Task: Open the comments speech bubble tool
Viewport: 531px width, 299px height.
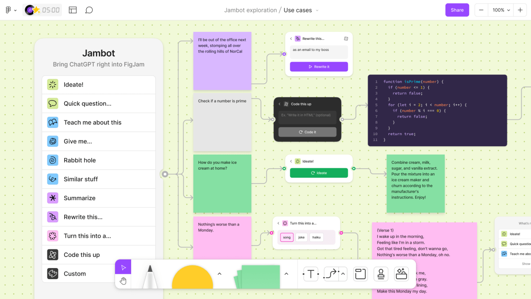Action: tap(89, 10)
